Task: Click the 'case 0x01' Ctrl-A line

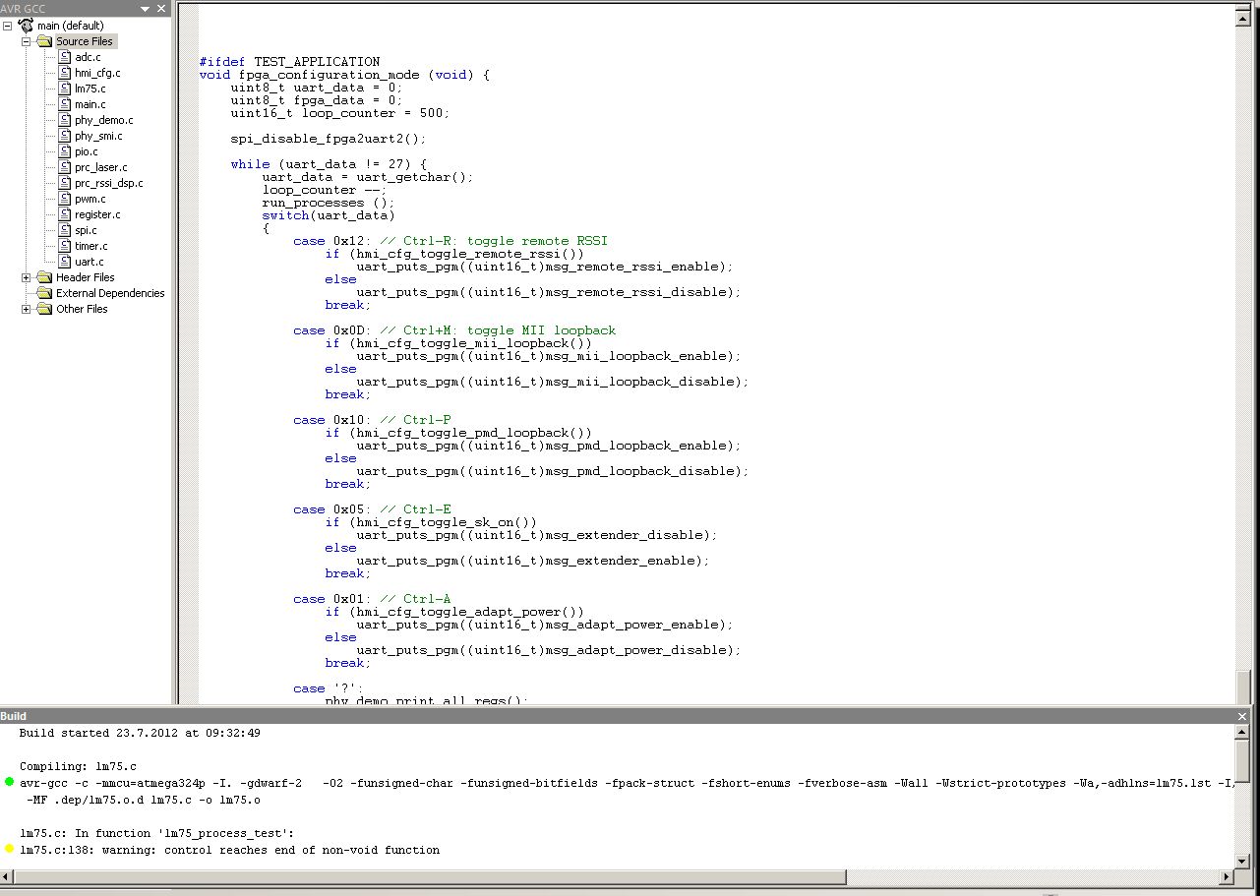Action: click(x=372, y=599)
